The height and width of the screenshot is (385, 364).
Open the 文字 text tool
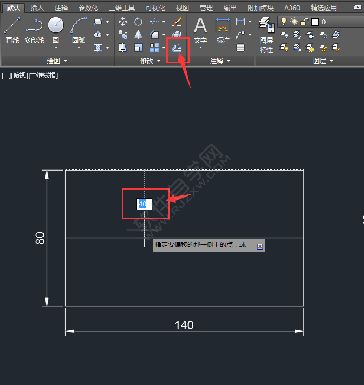(x=200, y=30)
